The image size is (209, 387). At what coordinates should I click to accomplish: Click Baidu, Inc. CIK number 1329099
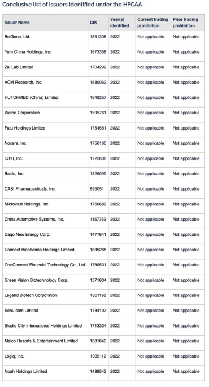pyautogui.click(x=98, y=174)
